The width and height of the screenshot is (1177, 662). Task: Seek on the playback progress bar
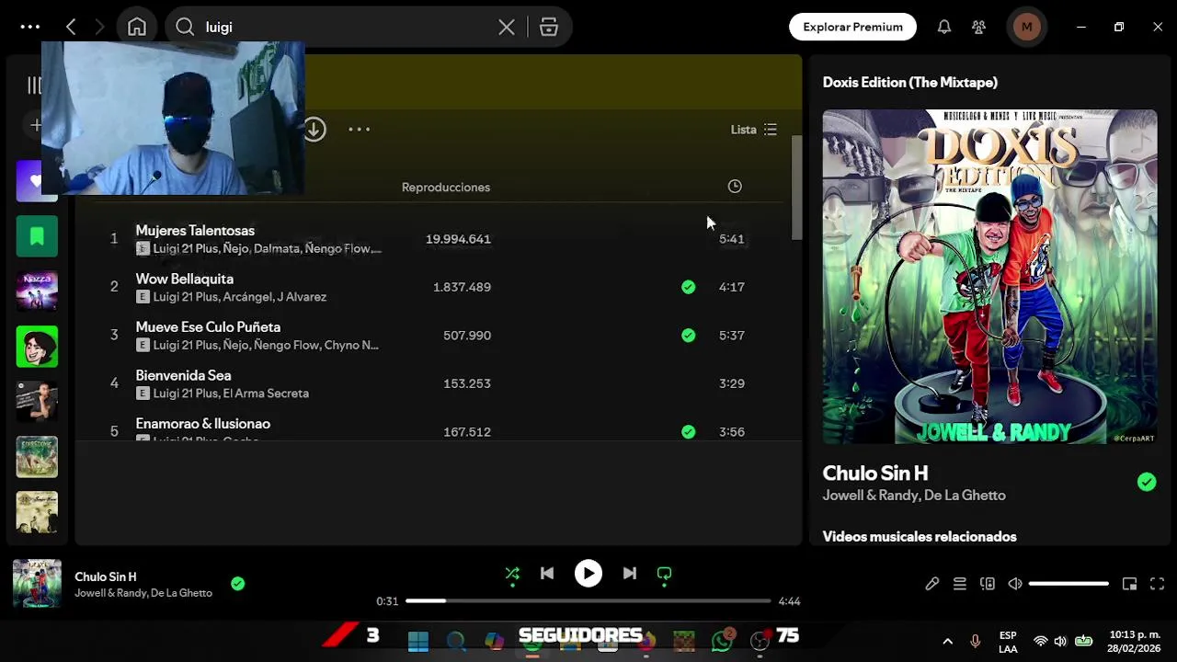coord(588,601)
